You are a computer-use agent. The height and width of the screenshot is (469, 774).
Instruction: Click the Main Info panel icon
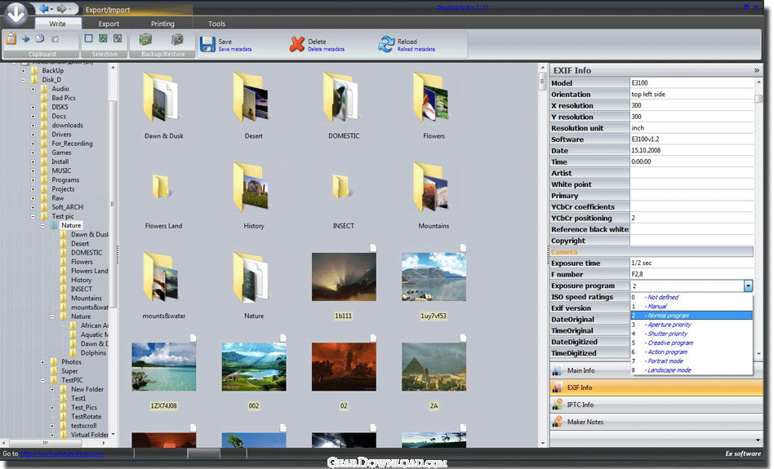pos(558,370)
